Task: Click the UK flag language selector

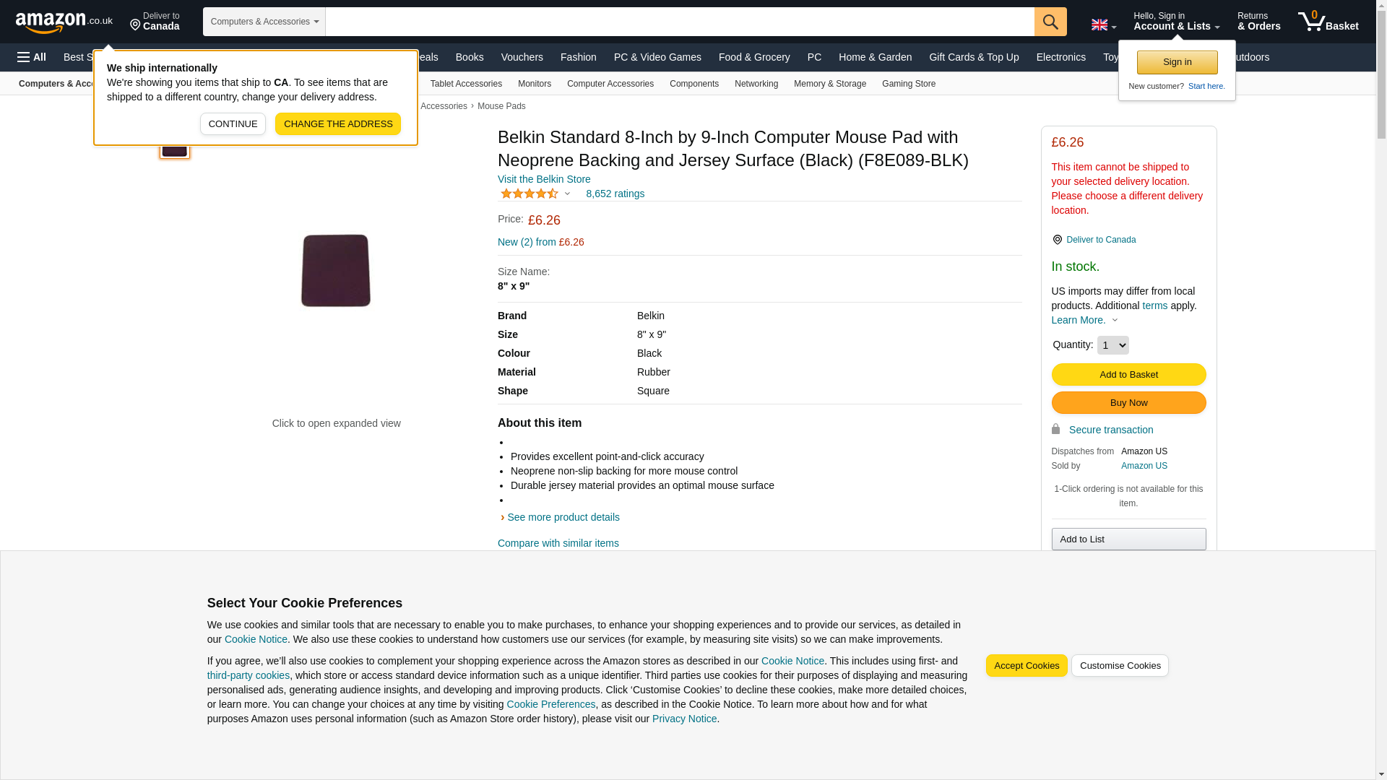Action: (x=1103, y=25)
